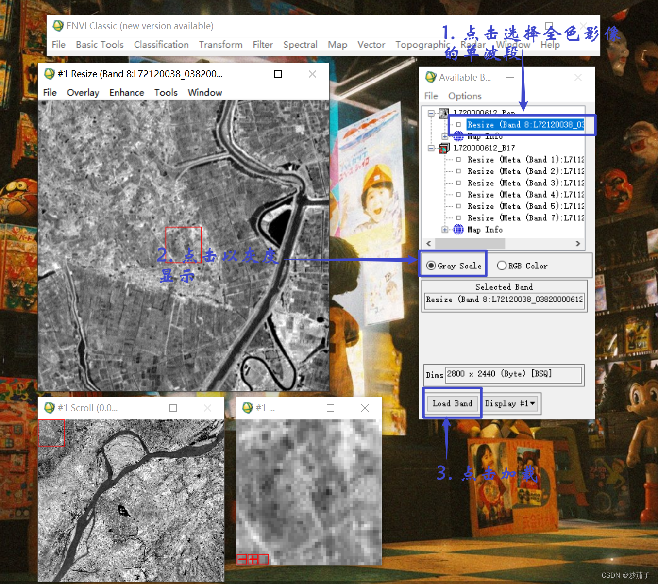
Task: Click L720000612_Pan file icon
Action: 444,113
